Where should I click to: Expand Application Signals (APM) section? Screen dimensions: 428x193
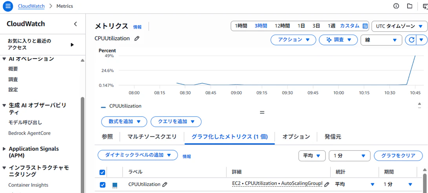(4, 149)
